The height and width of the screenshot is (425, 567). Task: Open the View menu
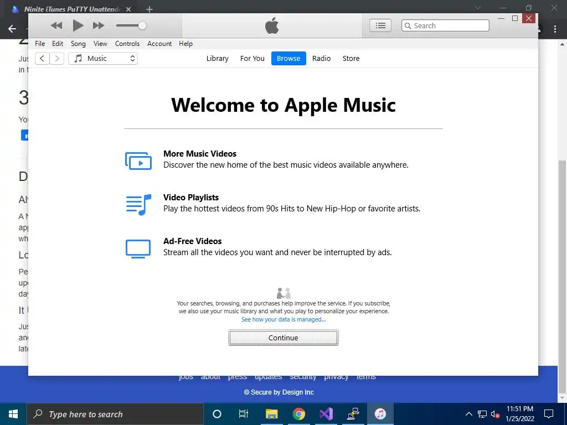100,44
